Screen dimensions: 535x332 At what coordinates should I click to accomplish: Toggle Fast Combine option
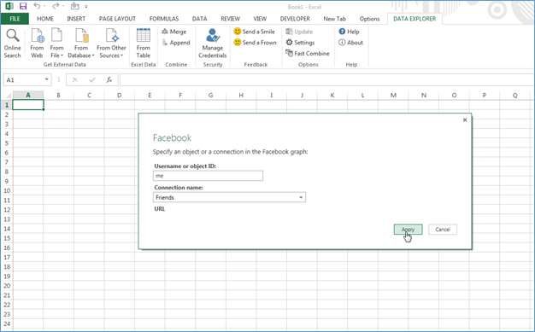tap(308, 54)
